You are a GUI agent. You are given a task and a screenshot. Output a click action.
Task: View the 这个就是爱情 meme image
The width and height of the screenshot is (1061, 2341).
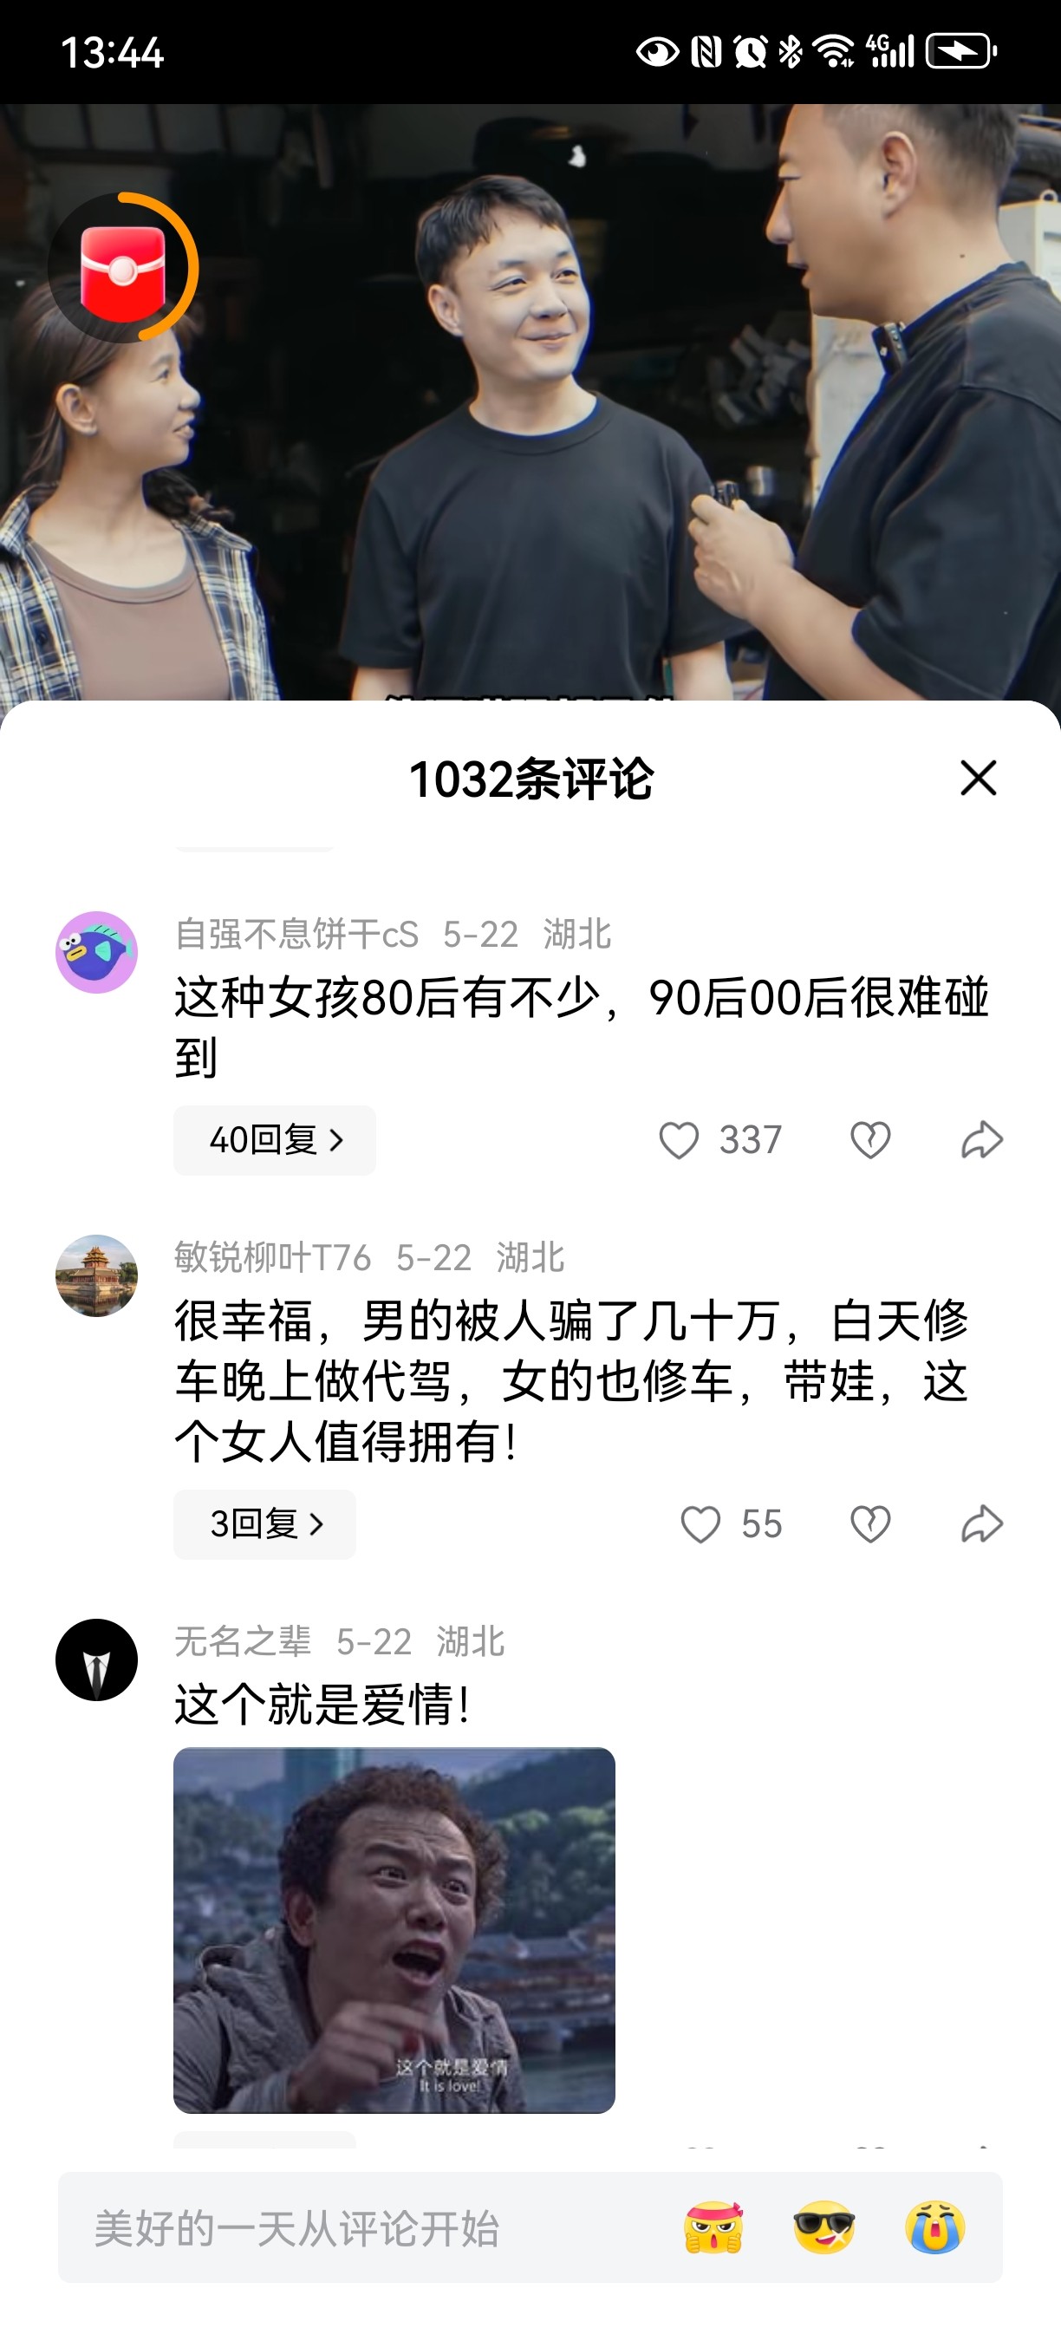point(394,1930)
